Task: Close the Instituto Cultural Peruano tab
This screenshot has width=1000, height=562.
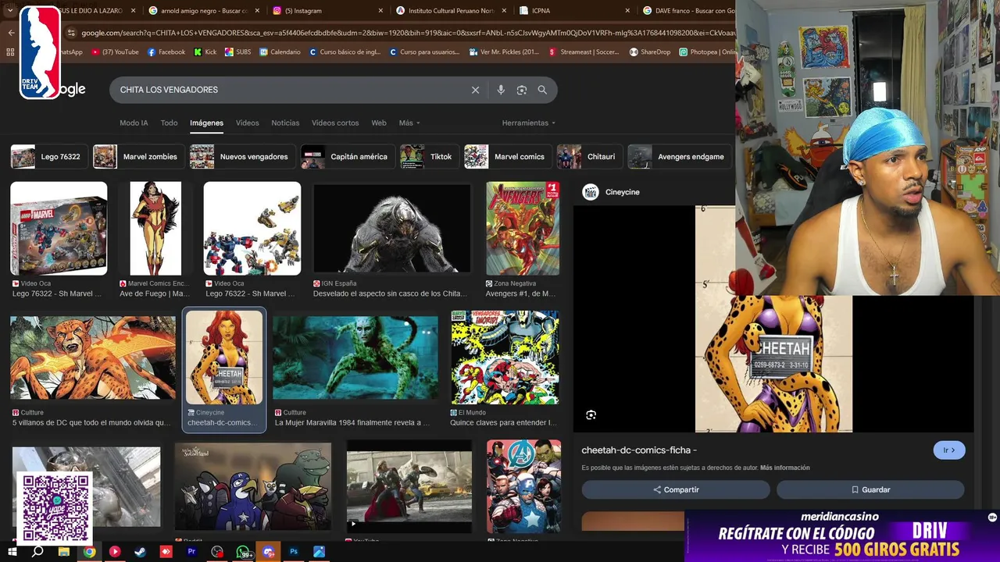Action: click(504, 11)
